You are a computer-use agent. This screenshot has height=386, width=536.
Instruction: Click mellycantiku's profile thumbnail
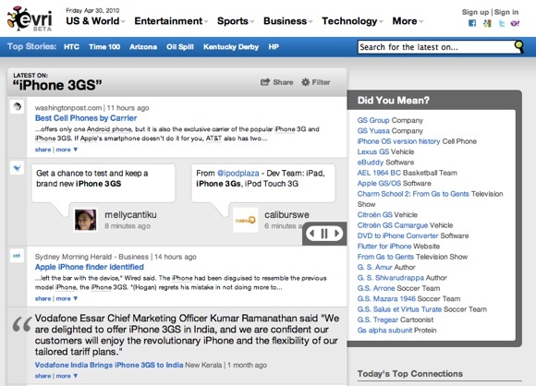pyautogui.click(x=85, y=220)
